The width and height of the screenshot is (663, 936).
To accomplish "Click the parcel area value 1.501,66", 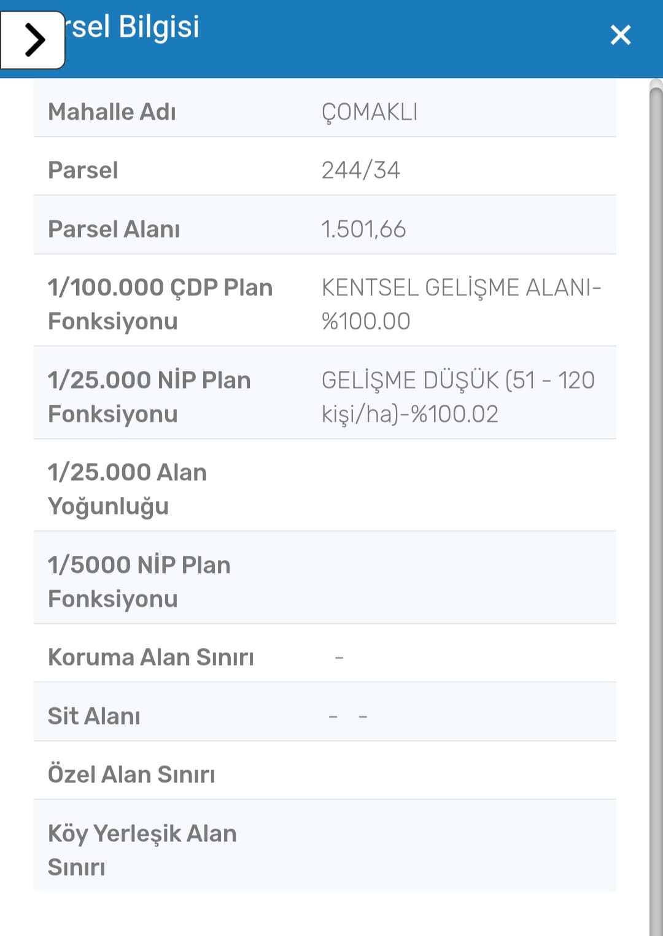I will tap(363, 229).
